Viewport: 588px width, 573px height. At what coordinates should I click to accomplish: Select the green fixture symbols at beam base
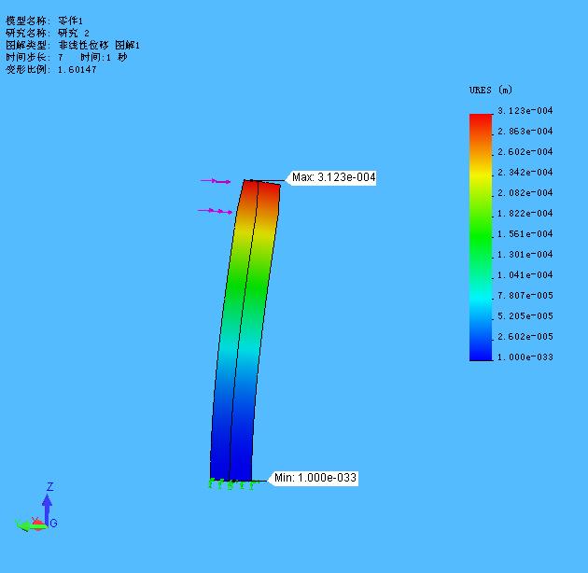point(233,484)
